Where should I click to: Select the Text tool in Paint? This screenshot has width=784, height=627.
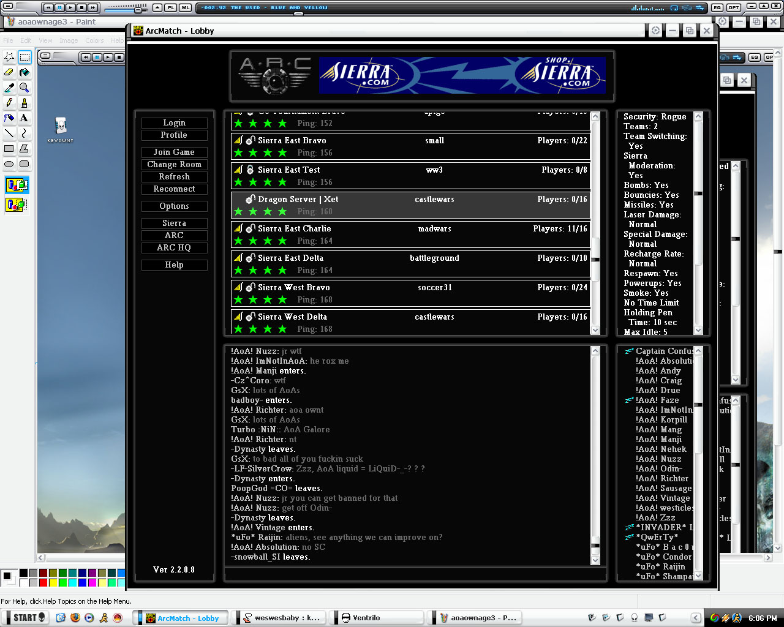(x=24, y=118)
